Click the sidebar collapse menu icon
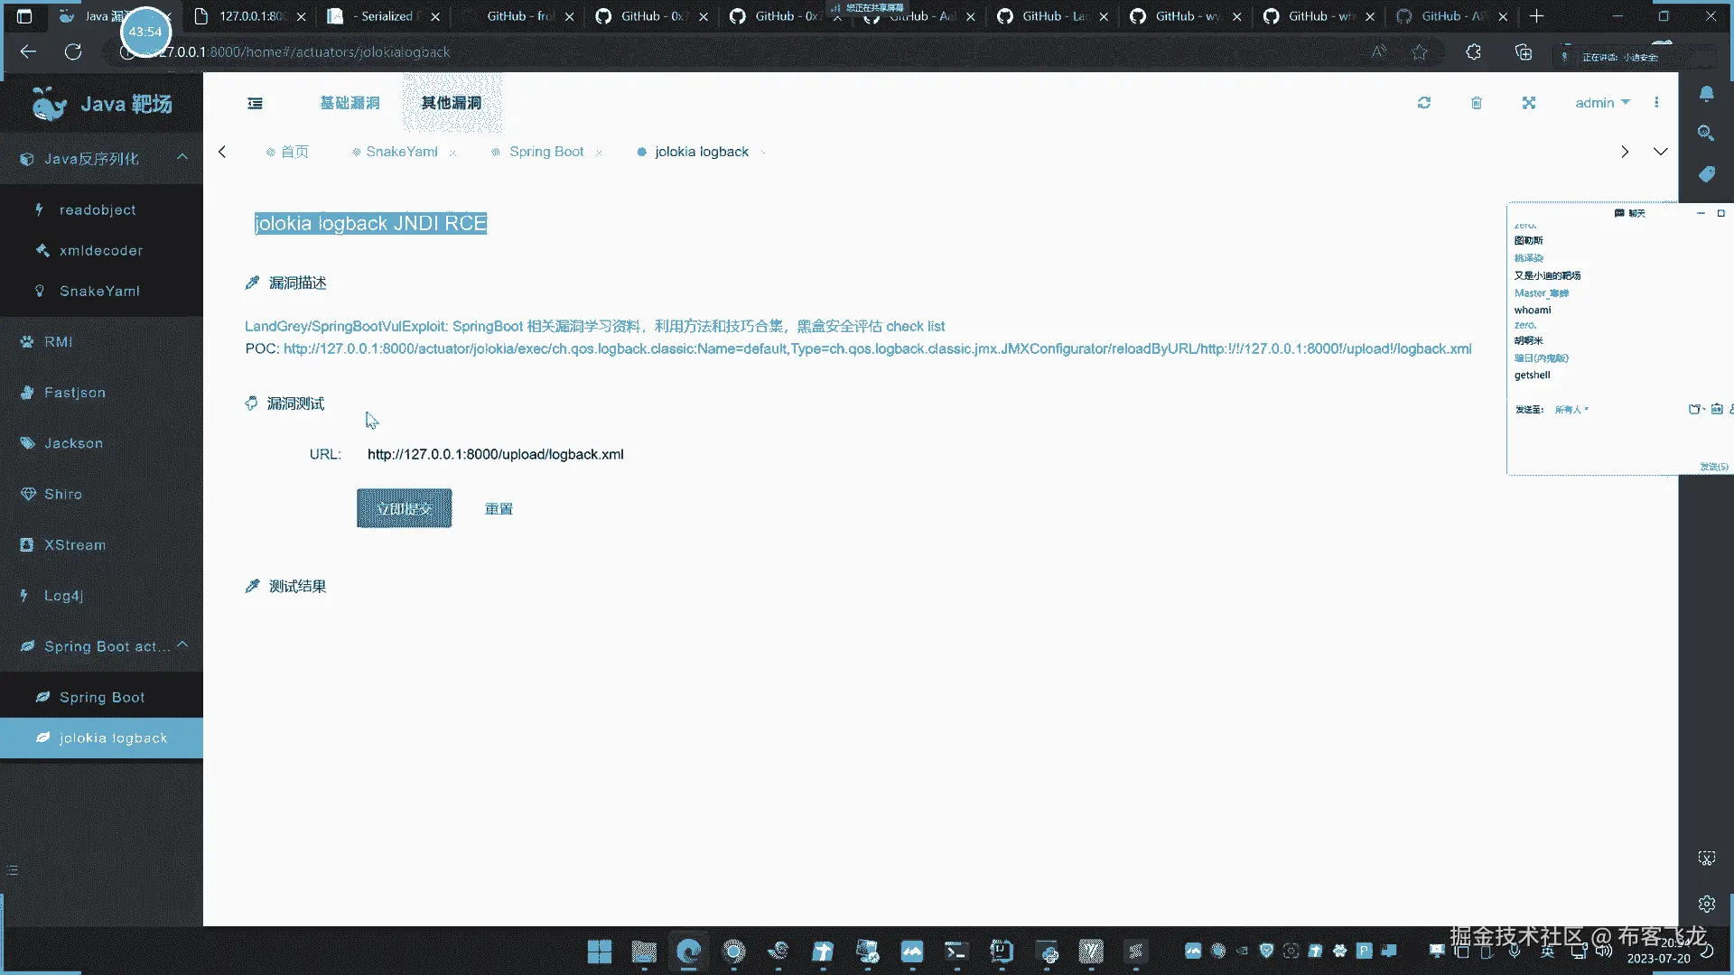The height and width of the screenshot is (975, 1734). coord(256,103)
